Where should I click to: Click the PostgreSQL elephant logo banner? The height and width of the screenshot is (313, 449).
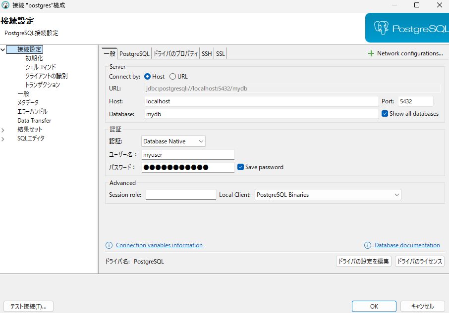tap(407, 28)
